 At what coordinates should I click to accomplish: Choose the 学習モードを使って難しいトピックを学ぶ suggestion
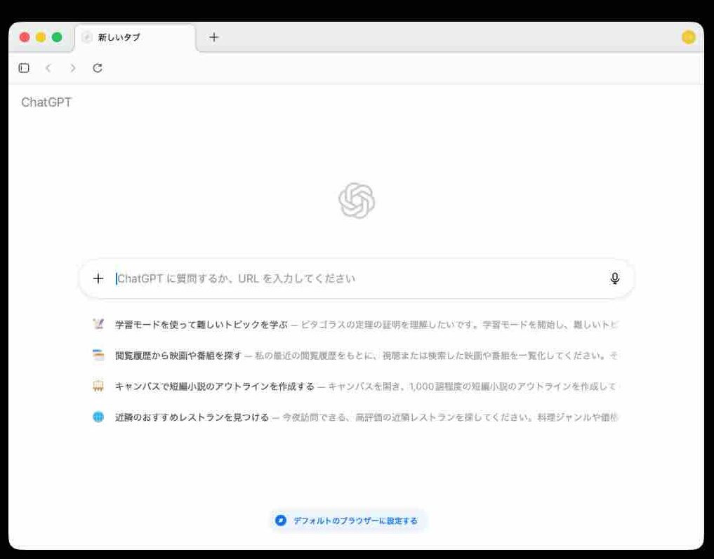(201, 325)
